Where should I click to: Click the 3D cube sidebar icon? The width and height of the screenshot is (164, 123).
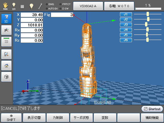(x=6, y=77)
